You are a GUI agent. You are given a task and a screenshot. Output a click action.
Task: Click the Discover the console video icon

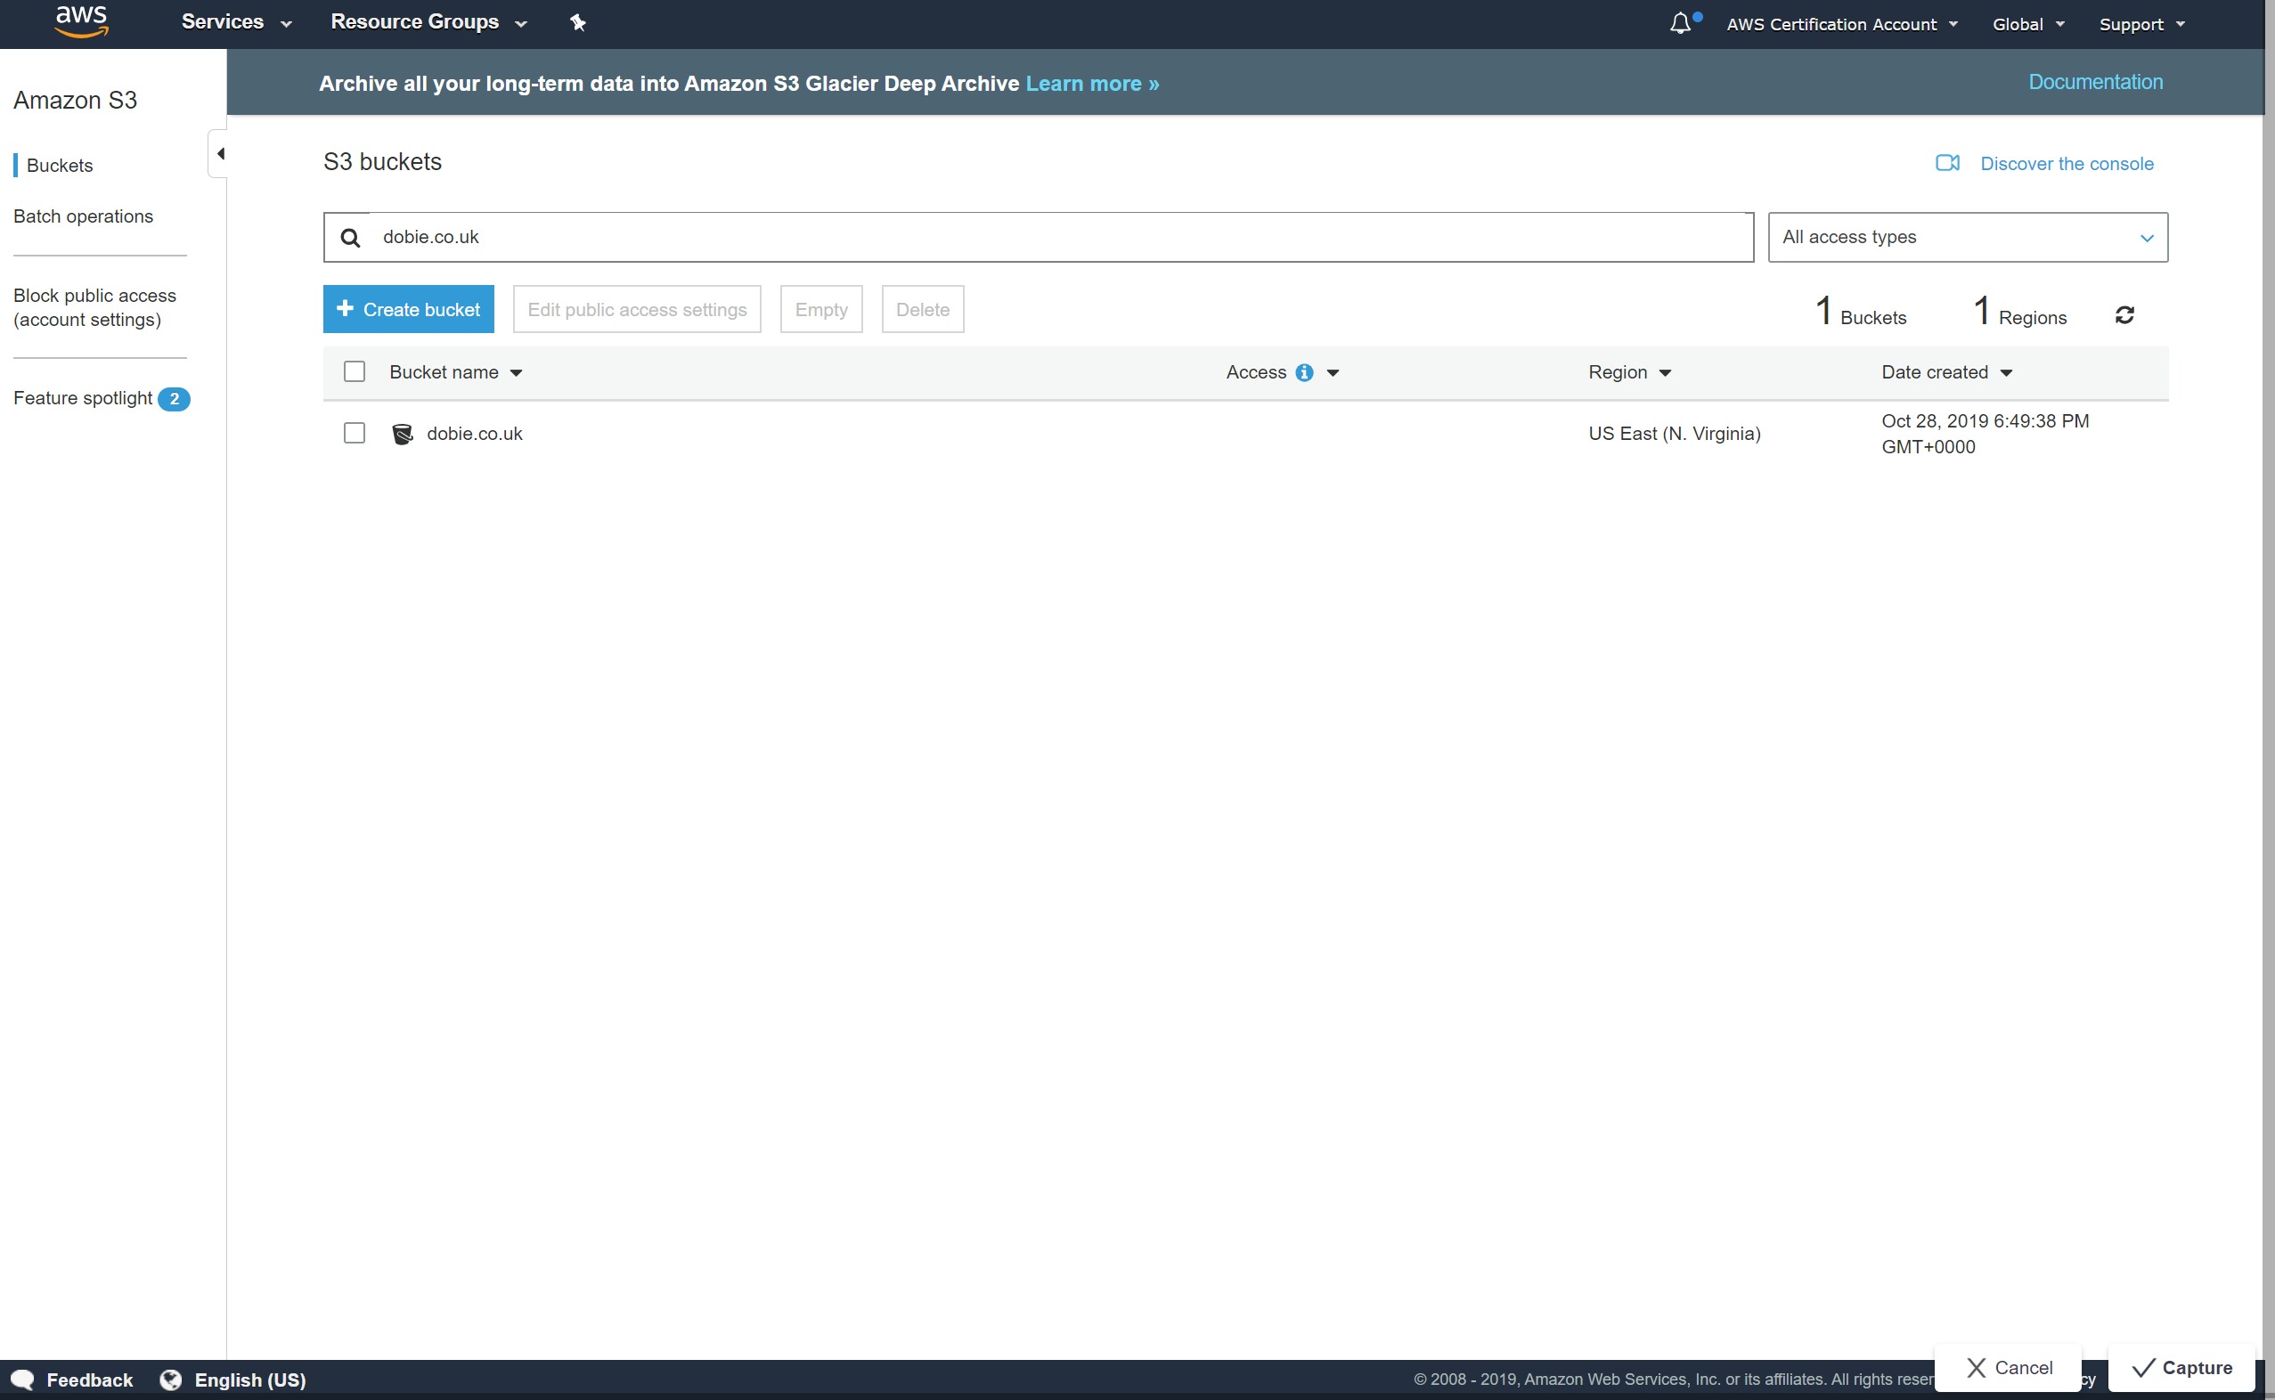[x=1947, y=163]
